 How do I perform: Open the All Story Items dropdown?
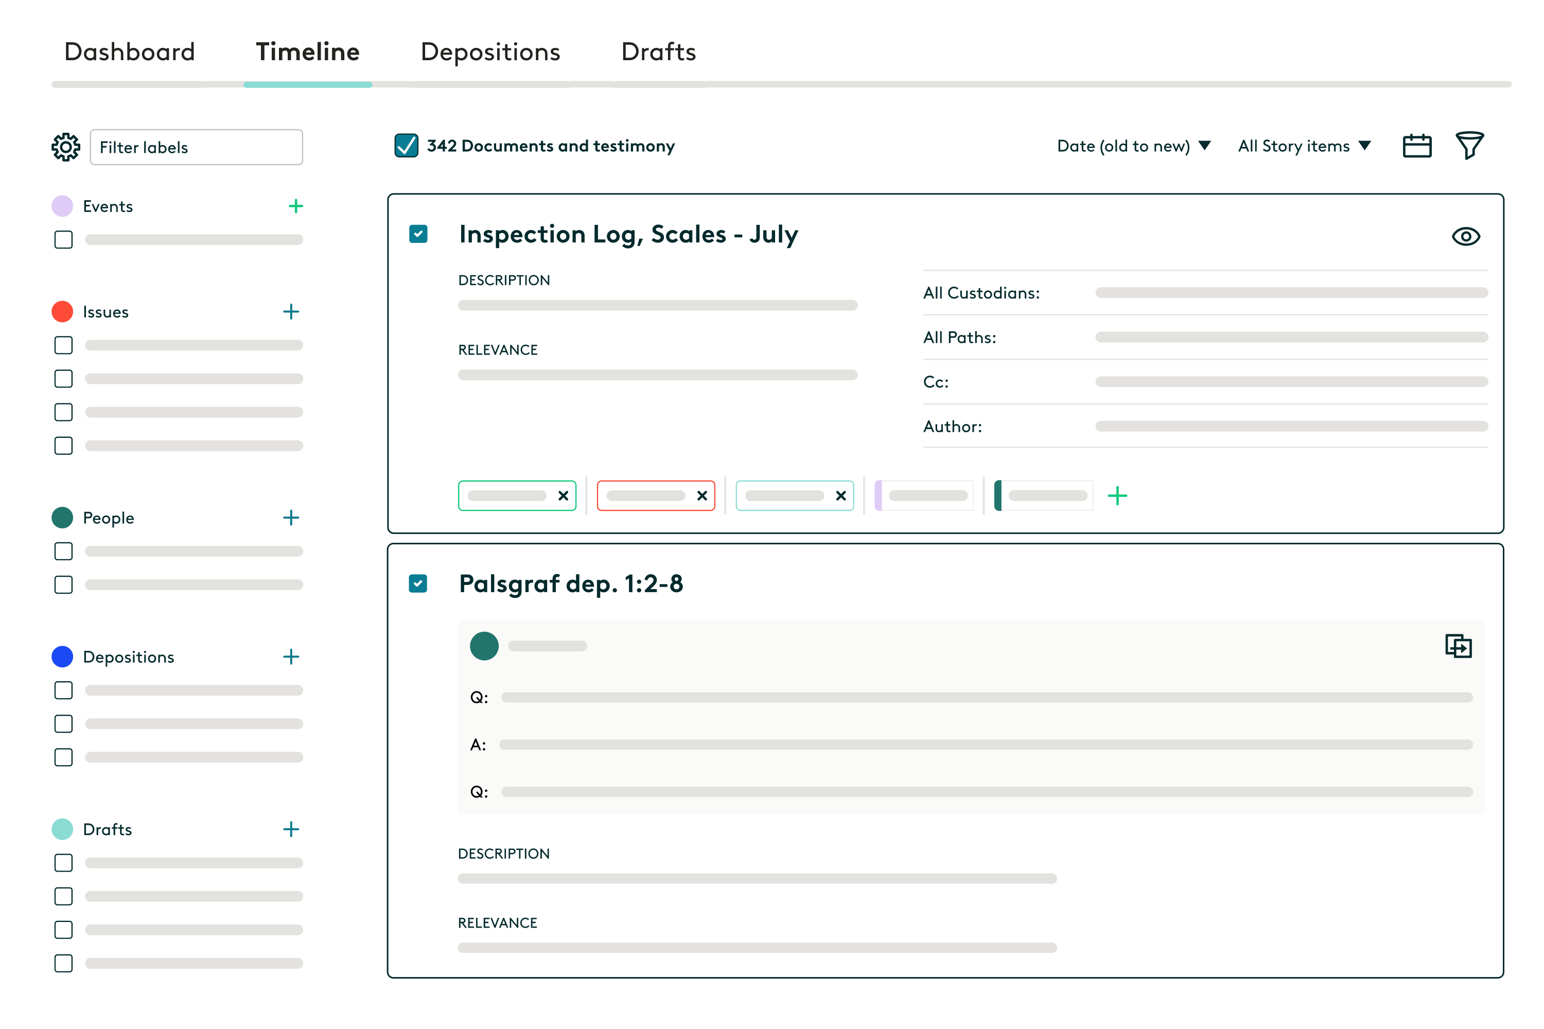click(x=1304, y=146)
